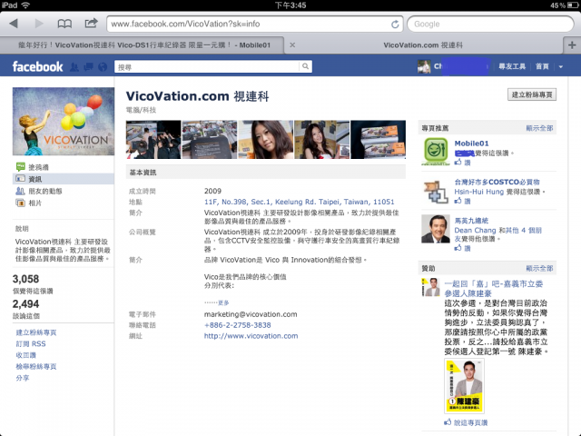Open the Keelung Rd. address link
The height and width of the screenshot is (436, 581).
click(x=299, y=202)
